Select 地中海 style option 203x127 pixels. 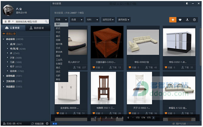pyautogui.click(x=61, y=44)
